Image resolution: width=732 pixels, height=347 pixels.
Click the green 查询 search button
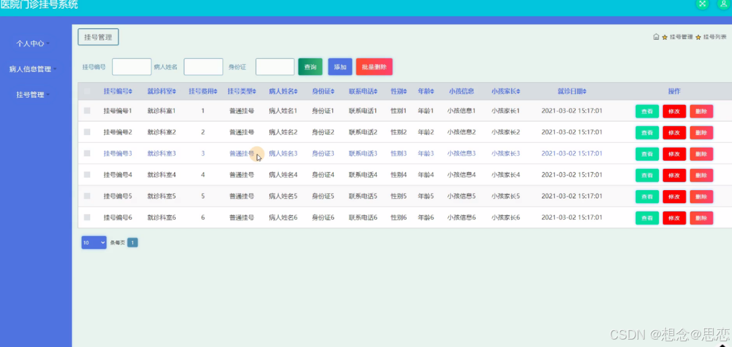click(311, 67)
